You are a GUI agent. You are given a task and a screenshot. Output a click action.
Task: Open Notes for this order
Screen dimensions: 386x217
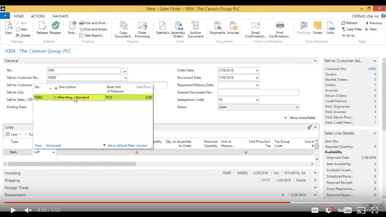318,28
